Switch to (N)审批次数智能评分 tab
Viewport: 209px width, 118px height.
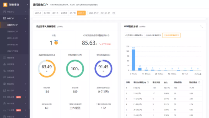pos(153,35)
